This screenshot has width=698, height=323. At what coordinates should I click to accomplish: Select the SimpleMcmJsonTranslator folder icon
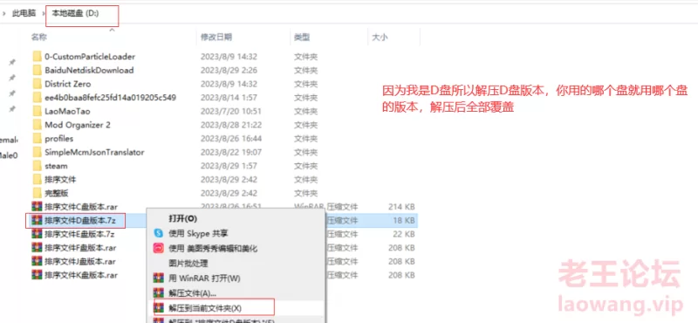37,152
